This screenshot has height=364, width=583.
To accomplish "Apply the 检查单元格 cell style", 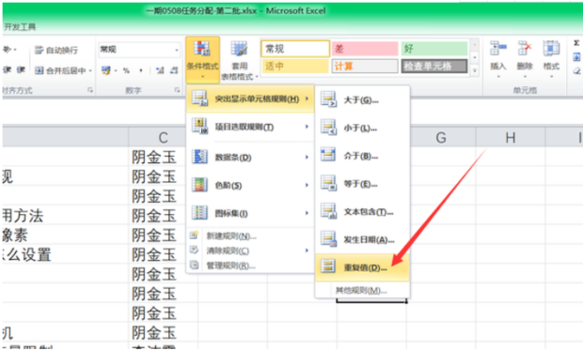I will tap(433, 67).
